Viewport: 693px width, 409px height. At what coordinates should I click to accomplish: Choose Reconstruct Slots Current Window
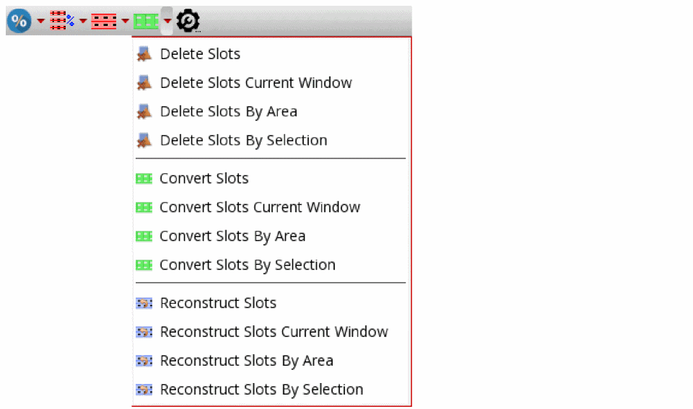(x=274, y=333)
